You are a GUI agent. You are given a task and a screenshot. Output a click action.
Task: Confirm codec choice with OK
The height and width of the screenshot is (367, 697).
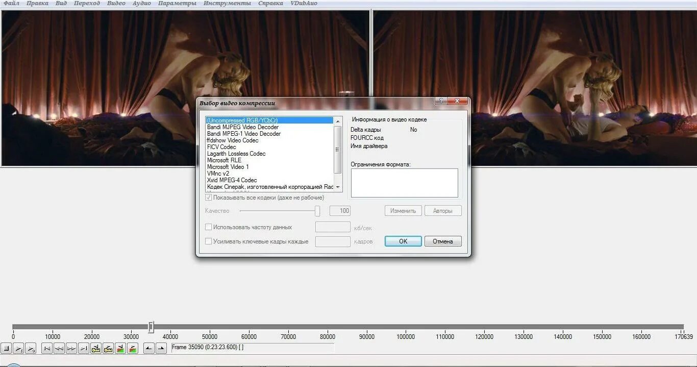403,241
